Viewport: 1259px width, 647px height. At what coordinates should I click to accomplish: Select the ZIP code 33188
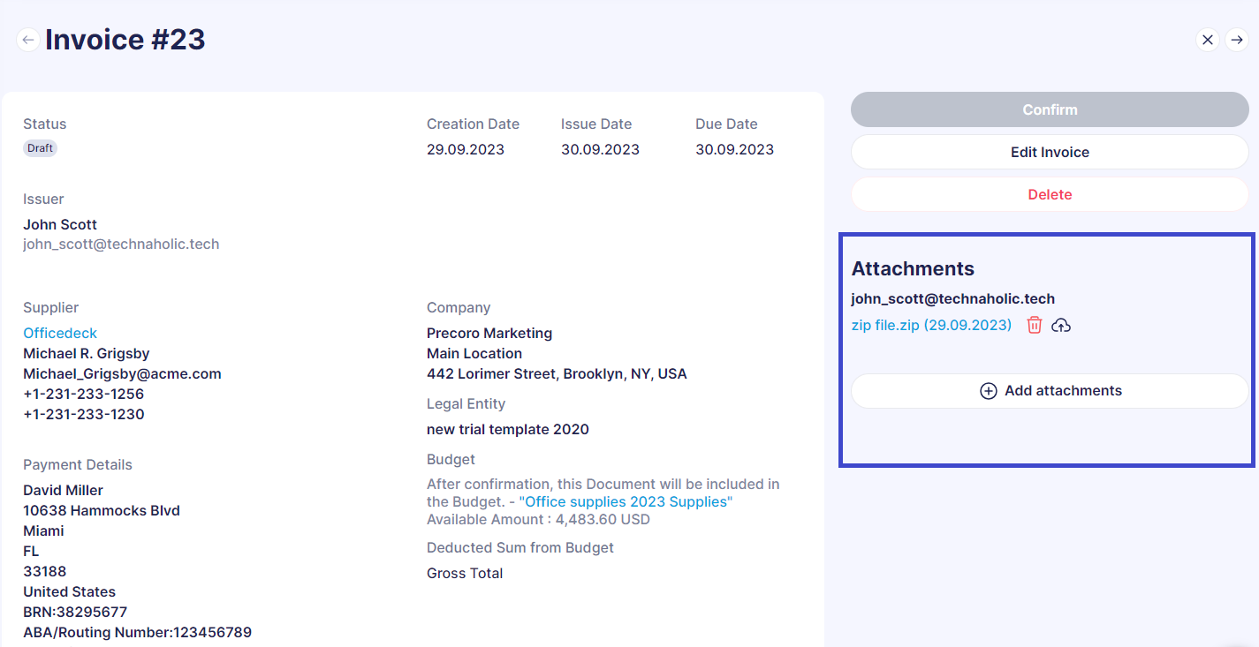tap(45, 571)
